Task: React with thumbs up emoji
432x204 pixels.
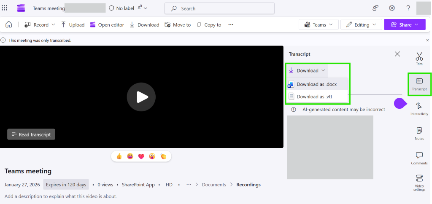Action: [x=119, y=156]
